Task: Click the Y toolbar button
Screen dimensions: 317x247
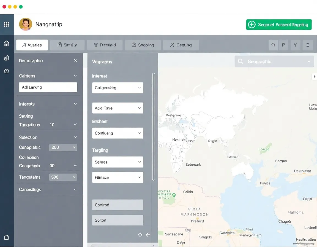Action: point(295,45)
